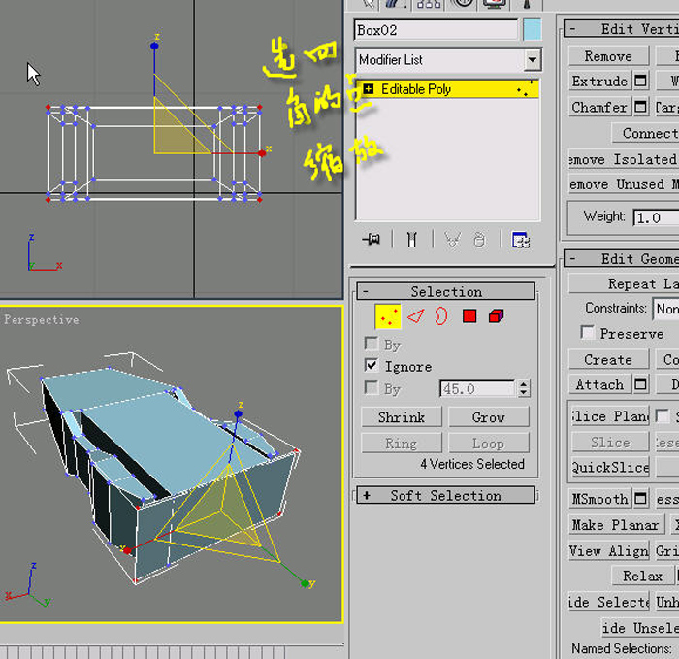
Task: Click red X-axis gizmo handle in front viewport
Action: (x=262, y=153)
